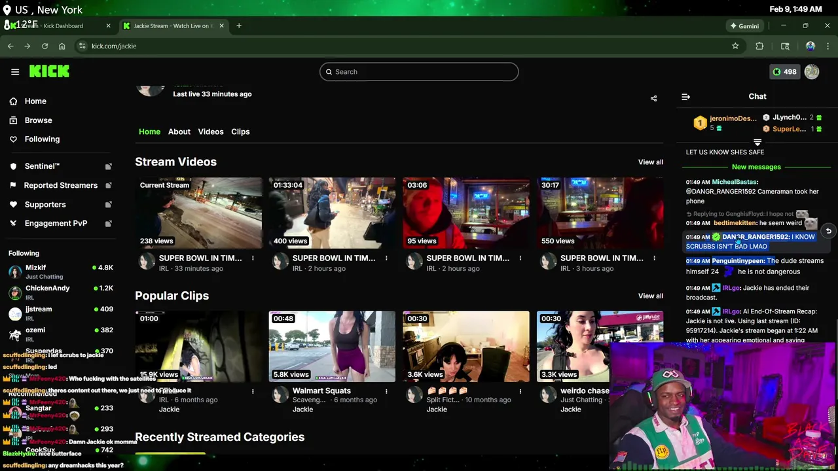Click View all for Popular Clips
The height and width of the screenshot is (471, 838).
tap(651, 296)
